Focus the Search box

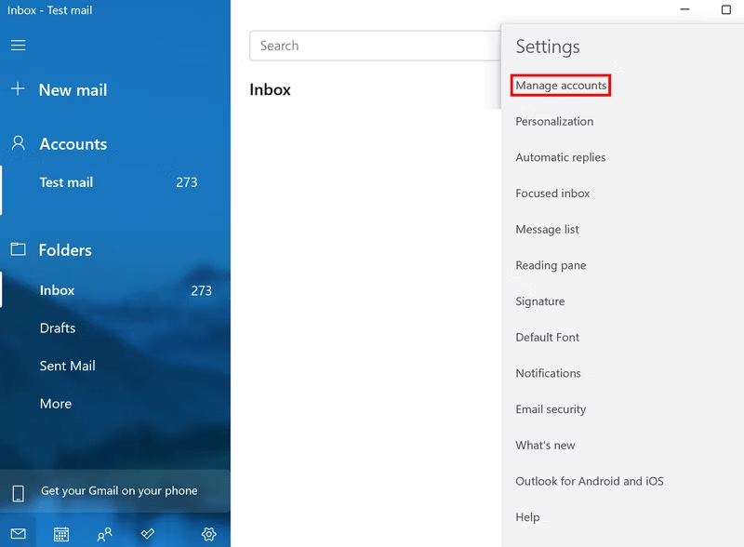(x=375, y=46)
